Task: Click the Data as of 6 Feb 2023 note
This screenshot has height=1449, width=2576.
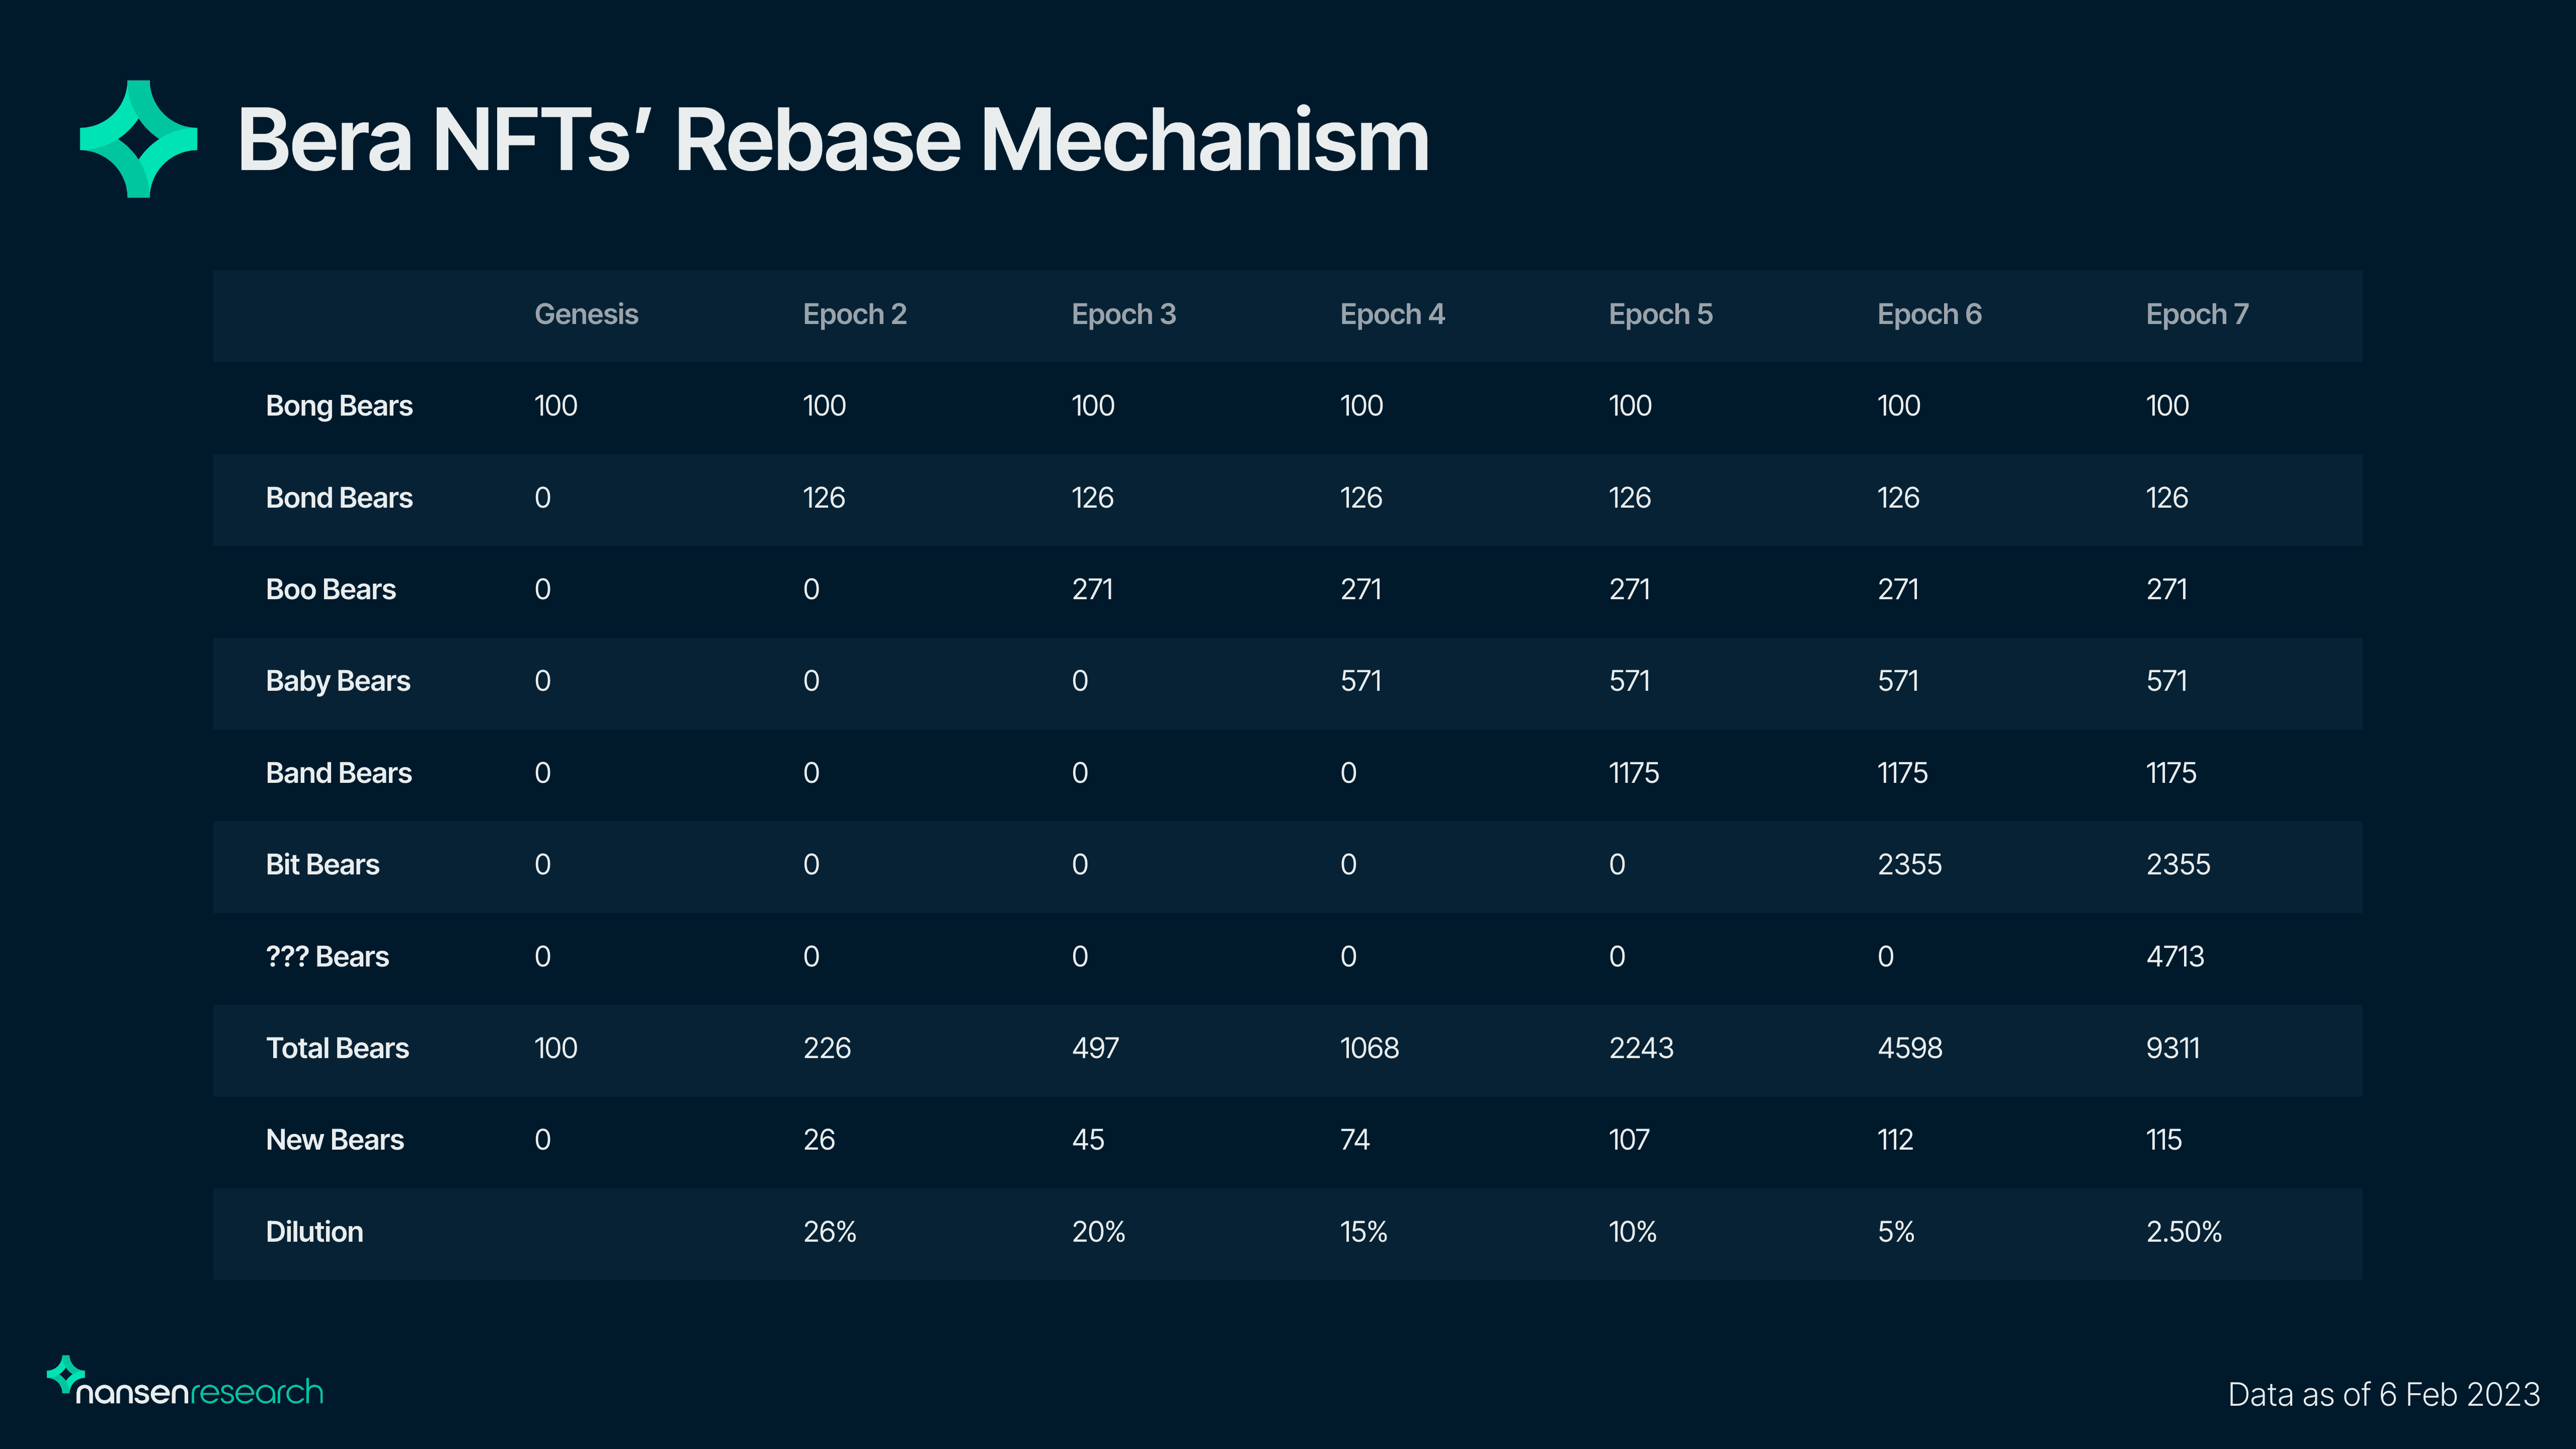Action: pyautogui.click(x=2383, y=1394)
